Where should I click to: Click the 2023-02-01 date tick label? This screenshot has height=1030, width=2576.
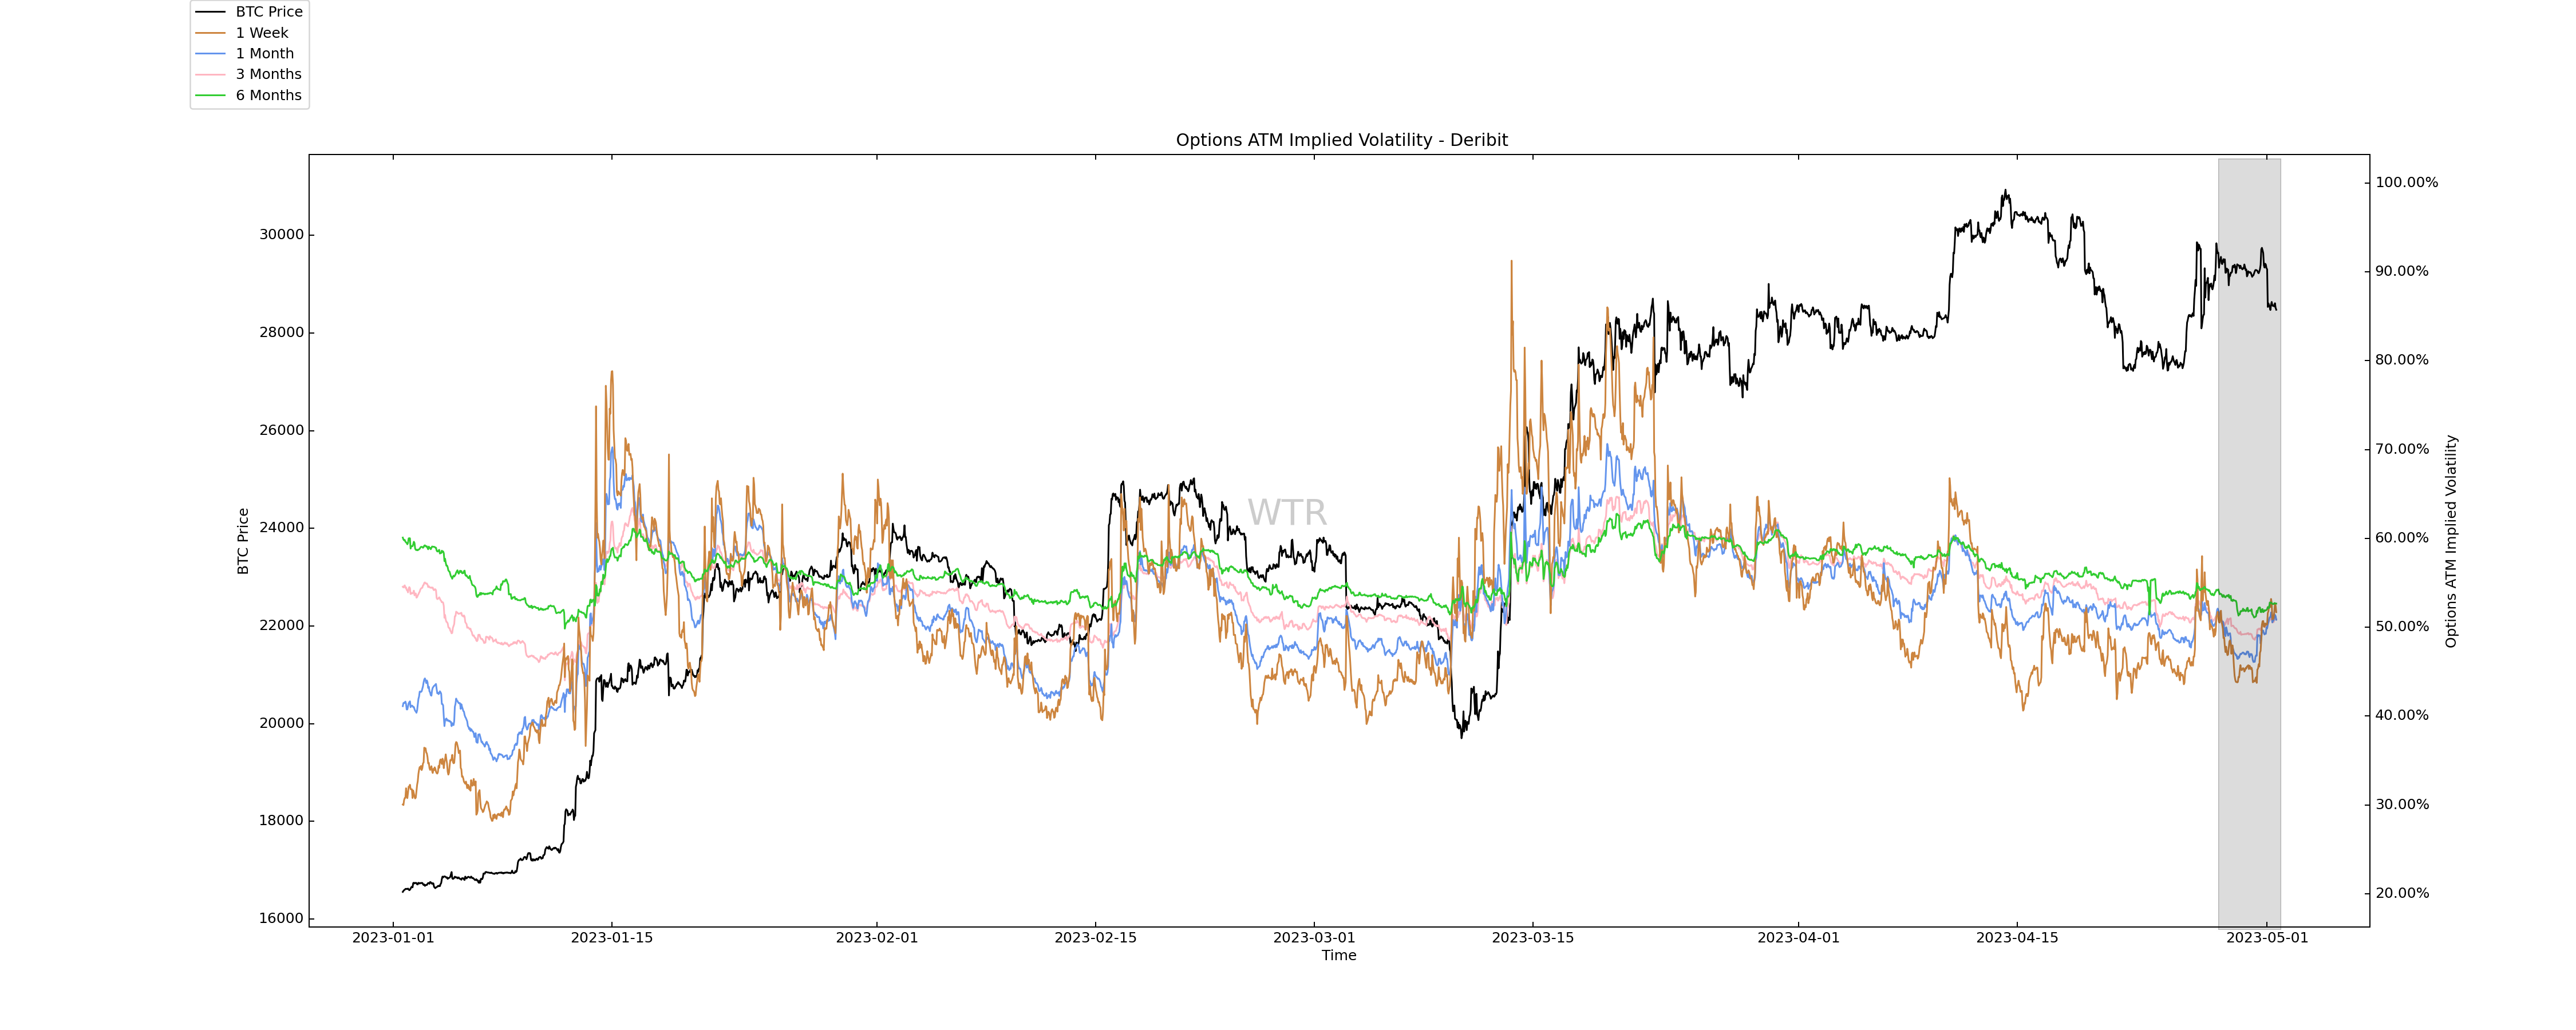(877, 938)
